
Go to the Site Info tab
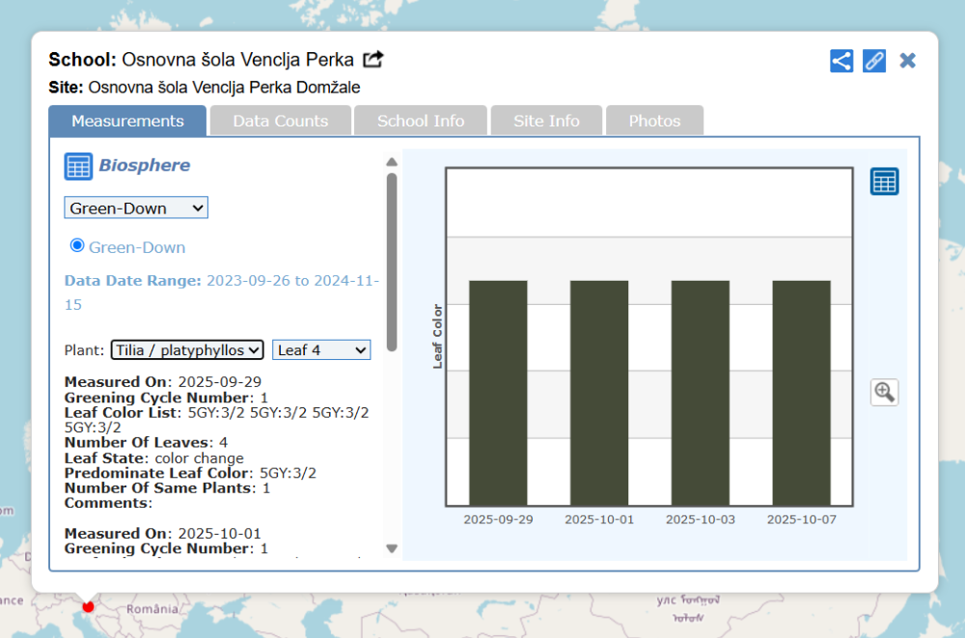[x=546, y=121]
